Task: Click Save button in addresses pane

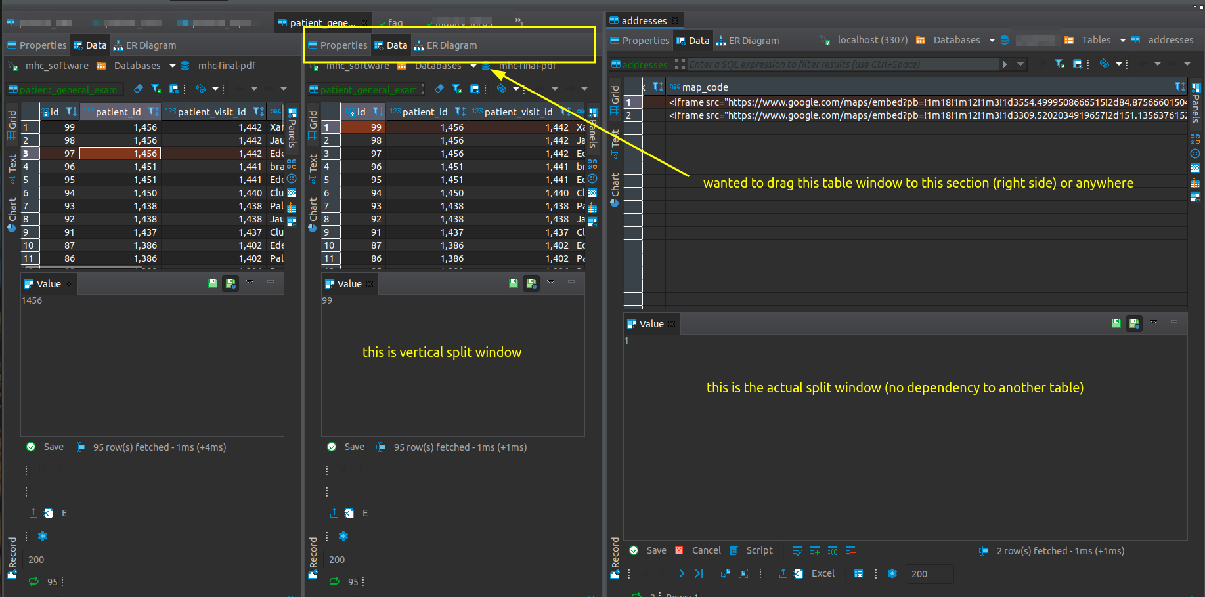Action: pyautogui.click(x=649, y=551)
